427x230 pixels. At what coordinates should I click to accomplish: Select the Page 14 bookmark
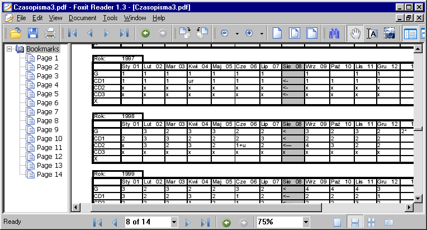[x=49, y=175]
